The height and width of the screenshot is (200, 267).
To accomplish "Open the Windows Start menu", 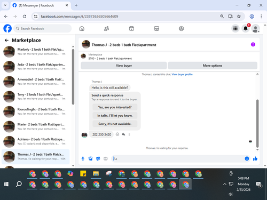I will coord(6,184).
